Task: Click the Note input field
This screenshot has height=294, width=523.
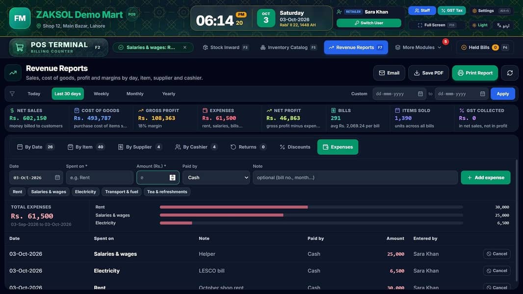Action: pyautogui.click(x=355, y=177)
